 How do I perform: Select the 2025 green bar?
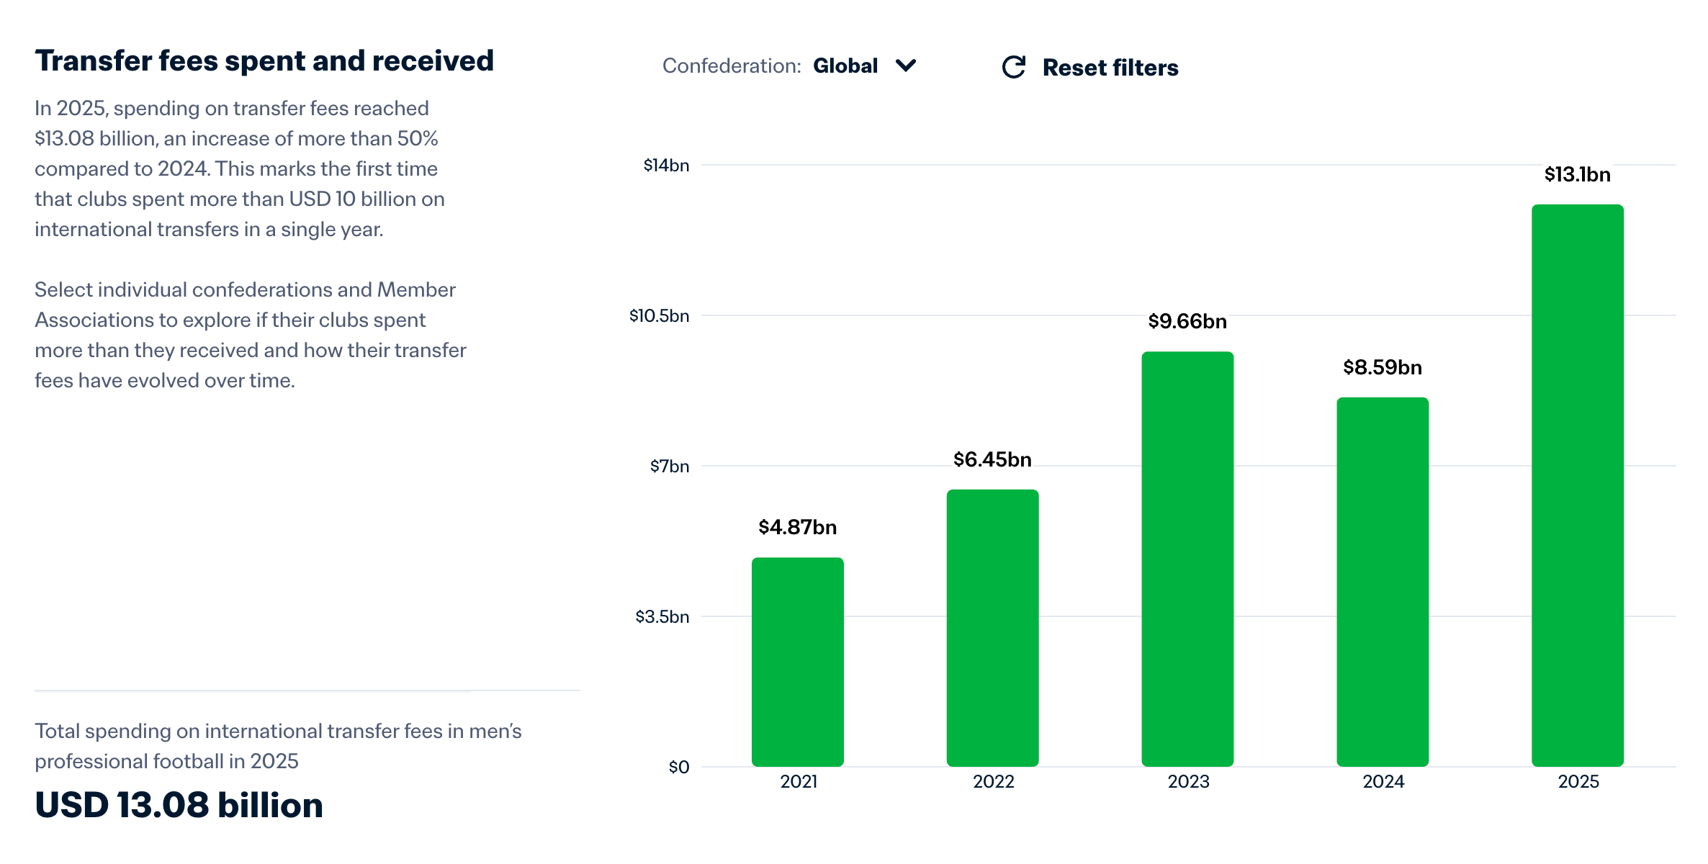click(x=1577, y=485)
